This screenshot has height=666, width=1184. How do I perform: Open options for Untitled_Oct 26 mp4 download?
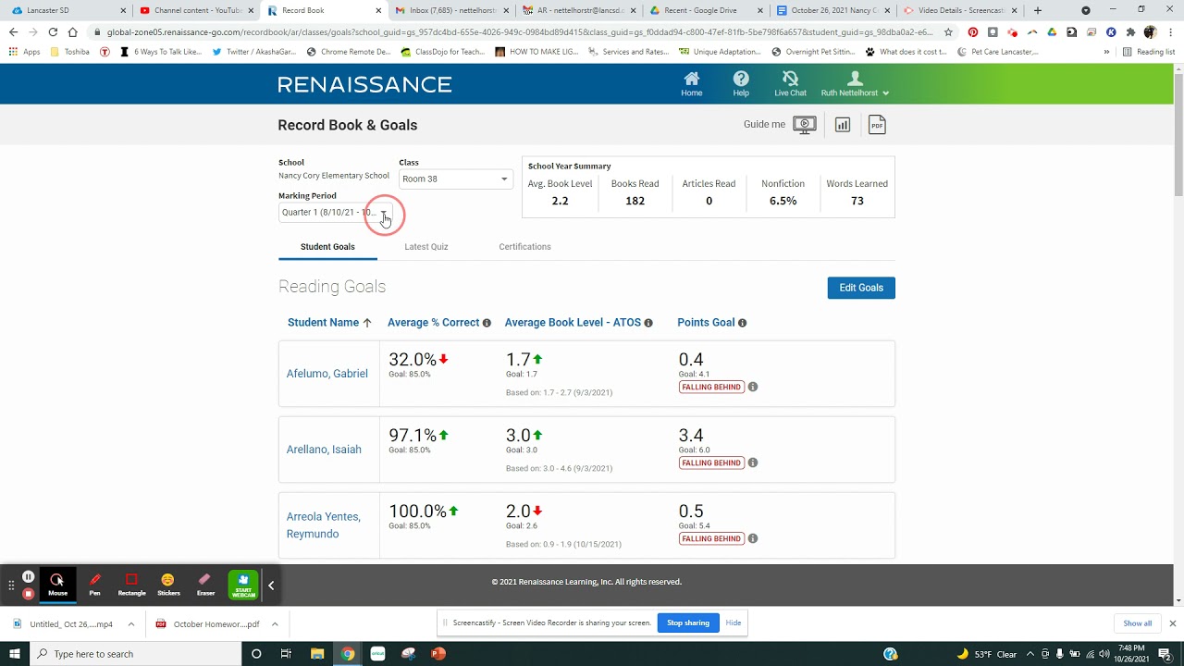point(130,624)
